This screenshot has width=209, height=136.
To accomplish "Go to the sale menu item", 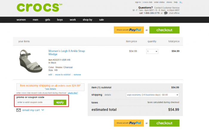I will pos(102,20).
